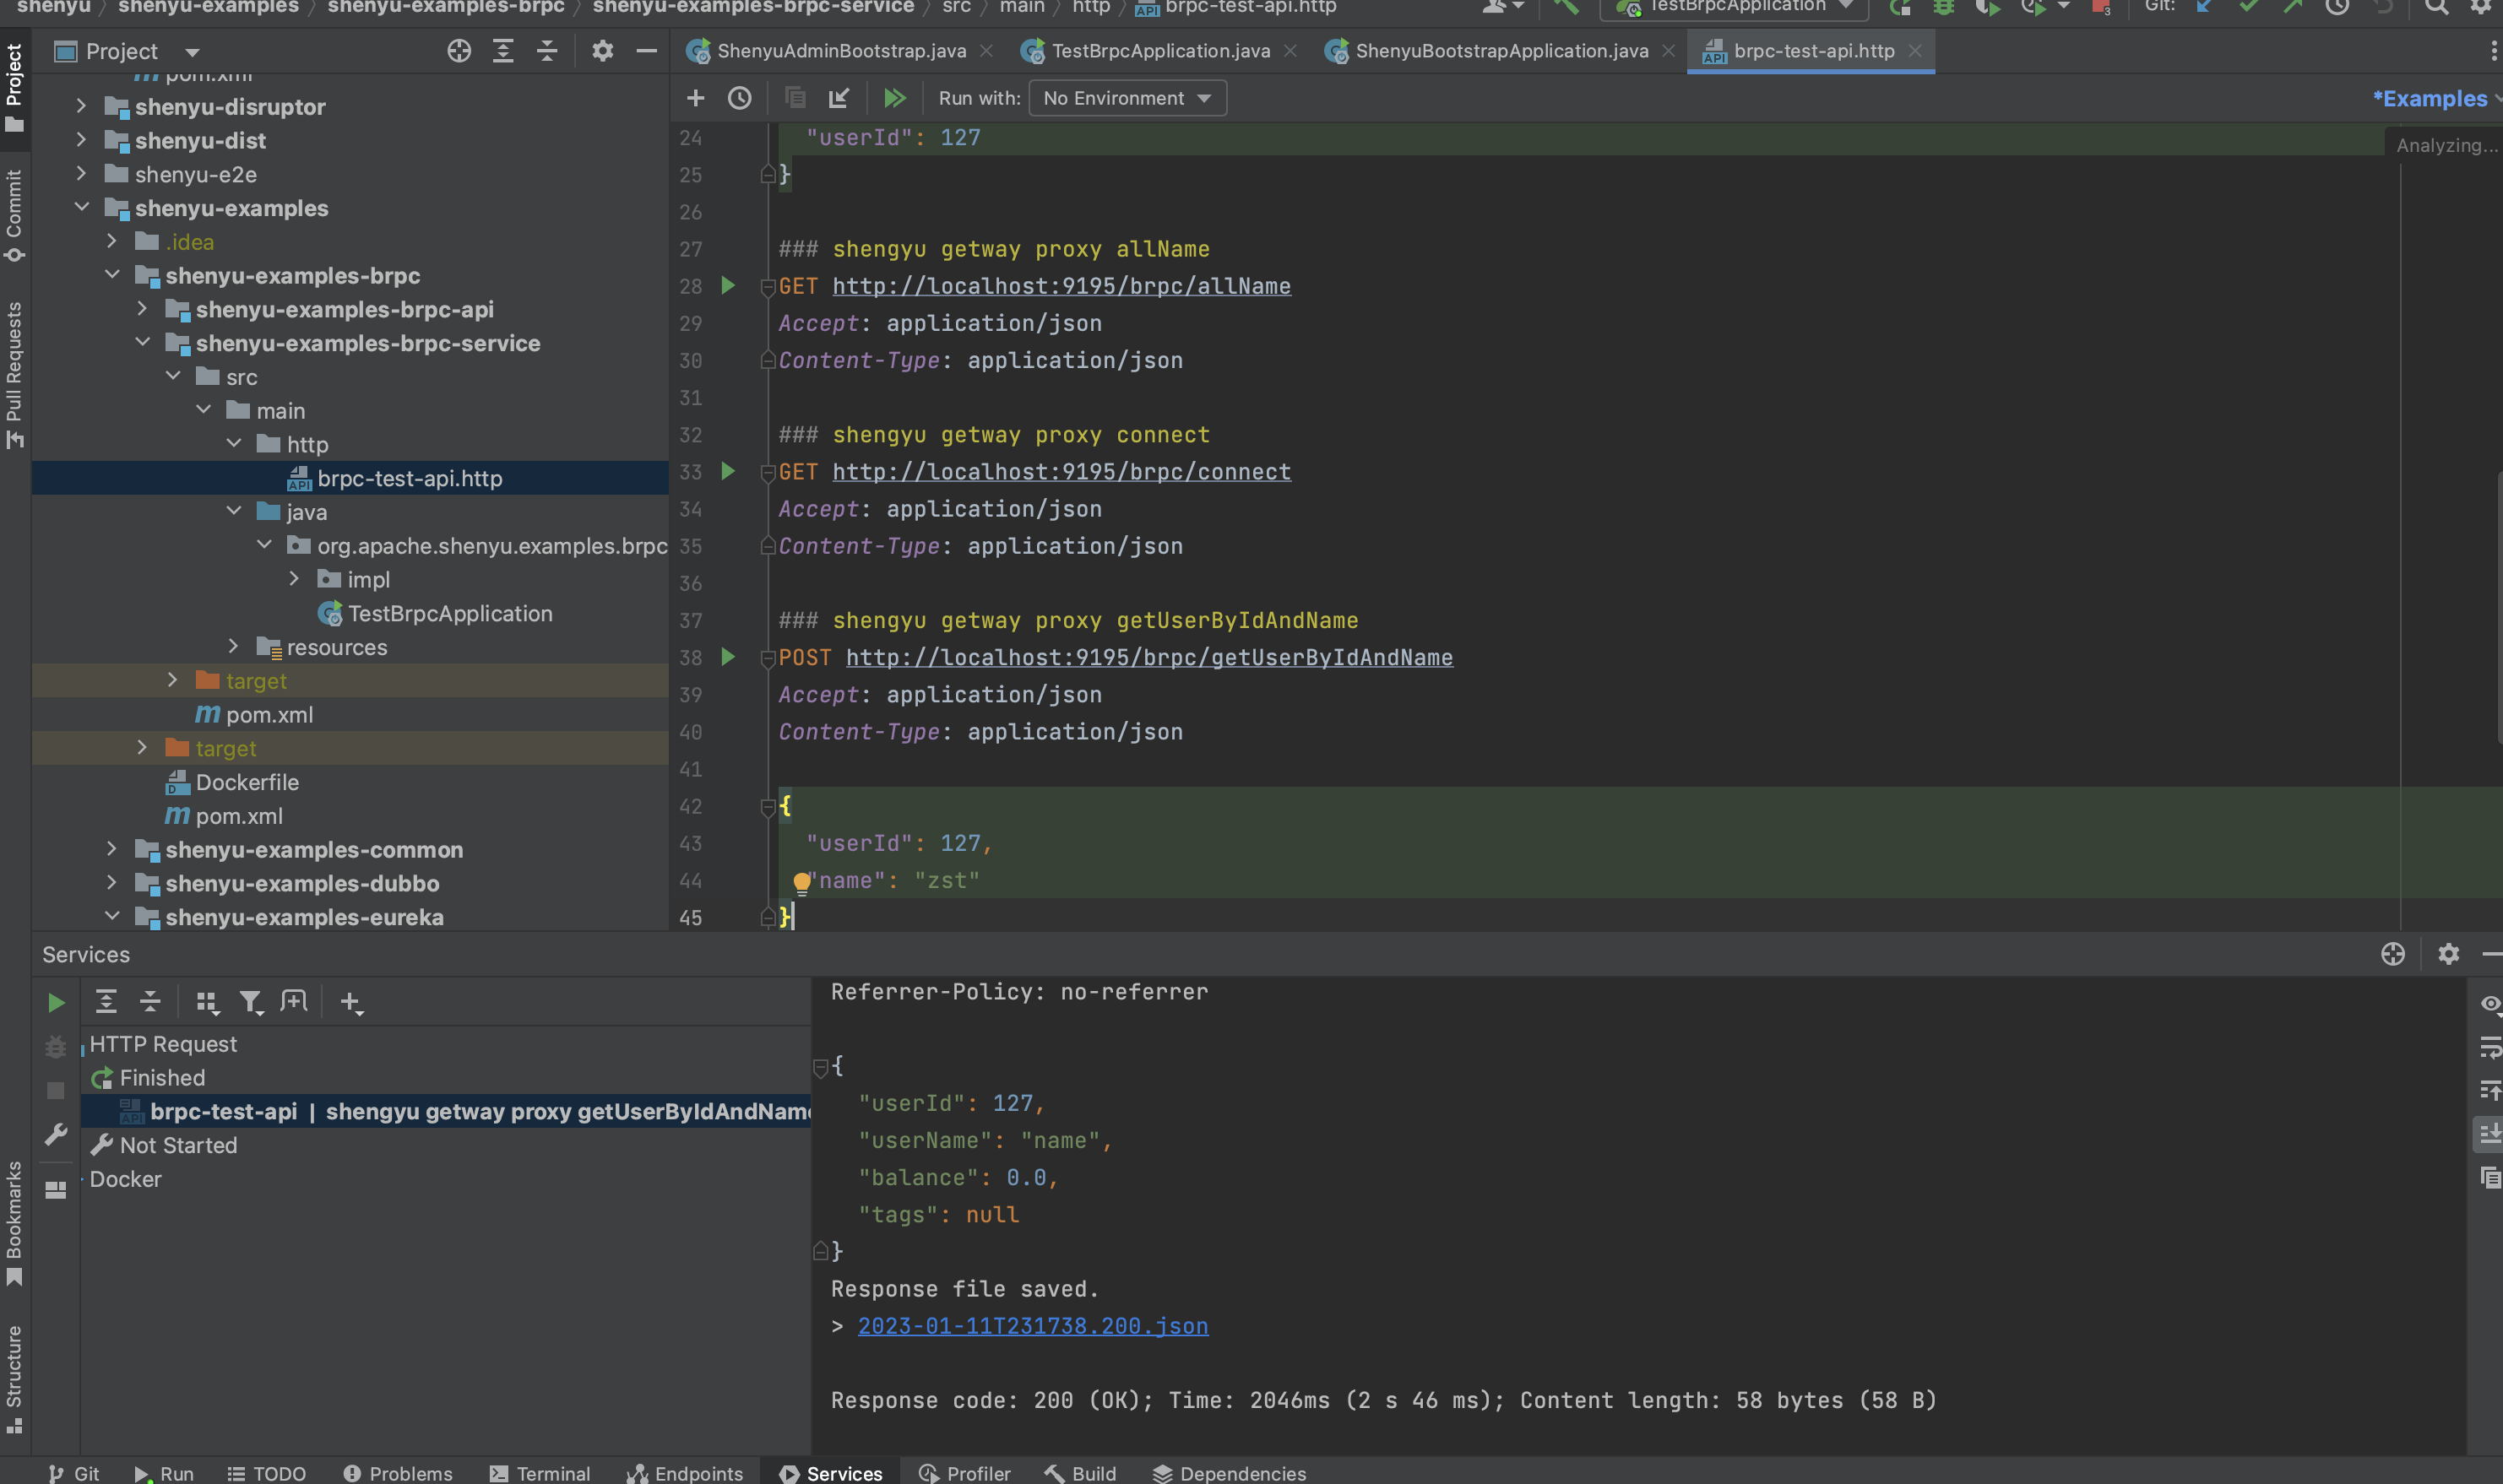Screen dimensions: 2503x1484
Task: Click Run All Requests in File icon
Action: point(894,98)
